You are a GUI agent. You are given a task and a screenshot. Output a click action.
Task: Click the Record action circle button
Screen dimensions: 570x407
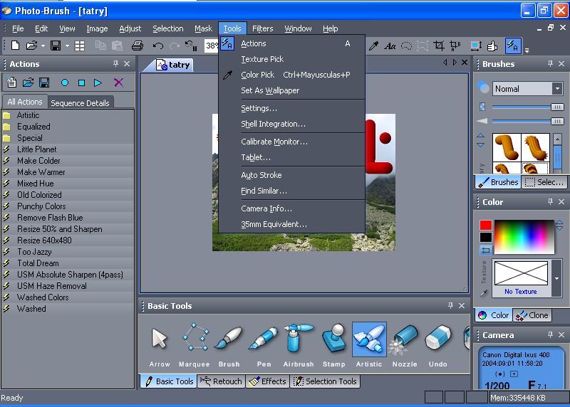tap(65, 83)
